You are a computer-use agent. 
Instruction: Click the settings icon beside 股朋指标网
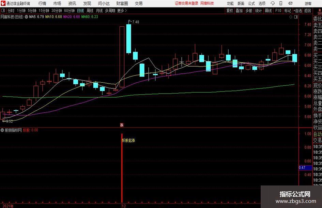click(x=2, y=130)
